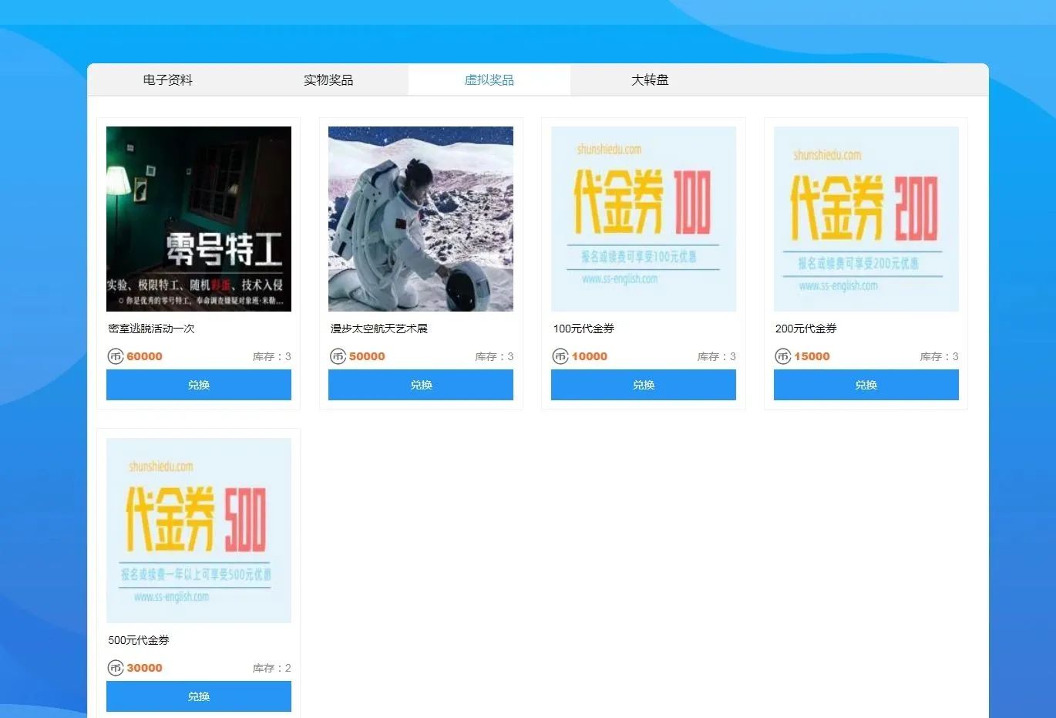Click 库存：3 on 密室逃脱 card
This screenshot has height=718, width=1056.
(x=272, y=356)
